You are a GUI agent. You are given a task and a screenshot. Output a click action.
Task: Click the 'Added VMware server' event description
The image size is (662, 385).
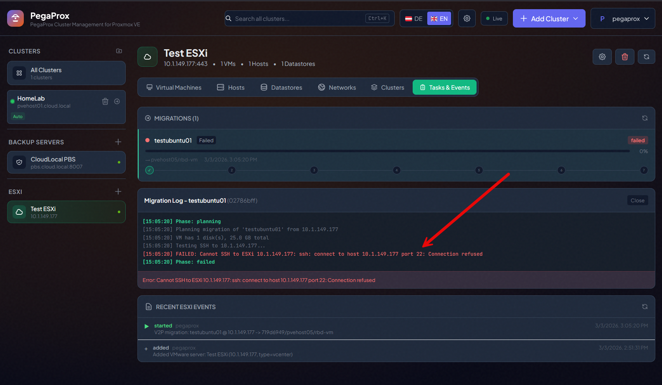[x=223, y=355]
